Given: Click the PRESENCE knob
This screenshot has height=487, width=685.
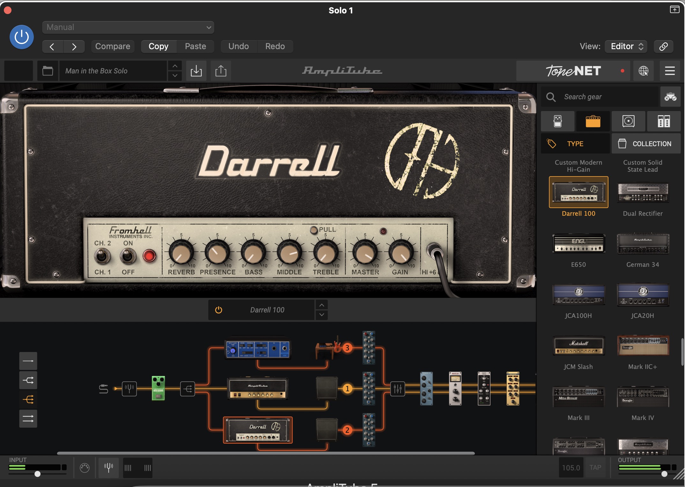Looking at the screenshot, I should [x=217, y=252].
